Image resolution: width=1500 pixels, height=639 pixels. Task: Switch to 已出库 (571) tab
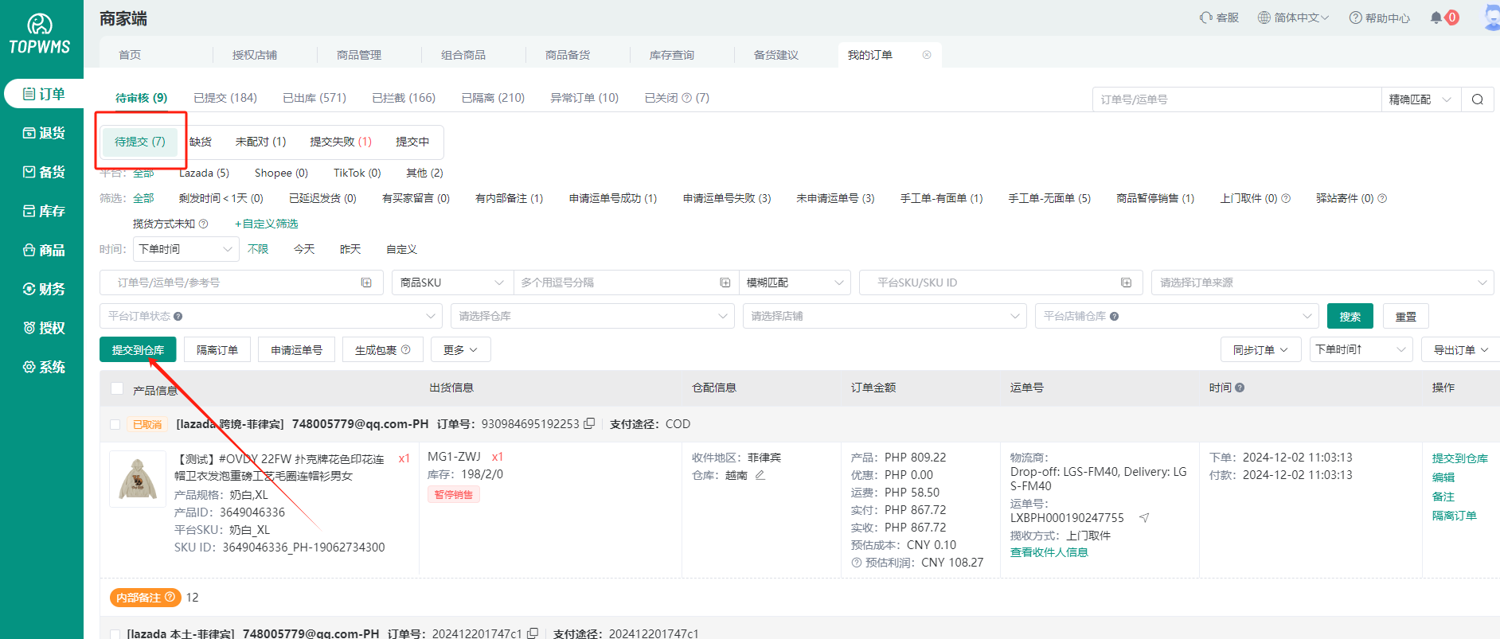(314, 98)
